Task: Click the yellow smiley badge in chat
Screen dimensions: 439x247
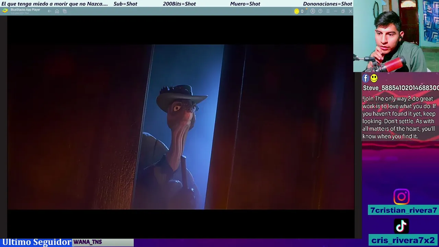Action: click(374, 78)
